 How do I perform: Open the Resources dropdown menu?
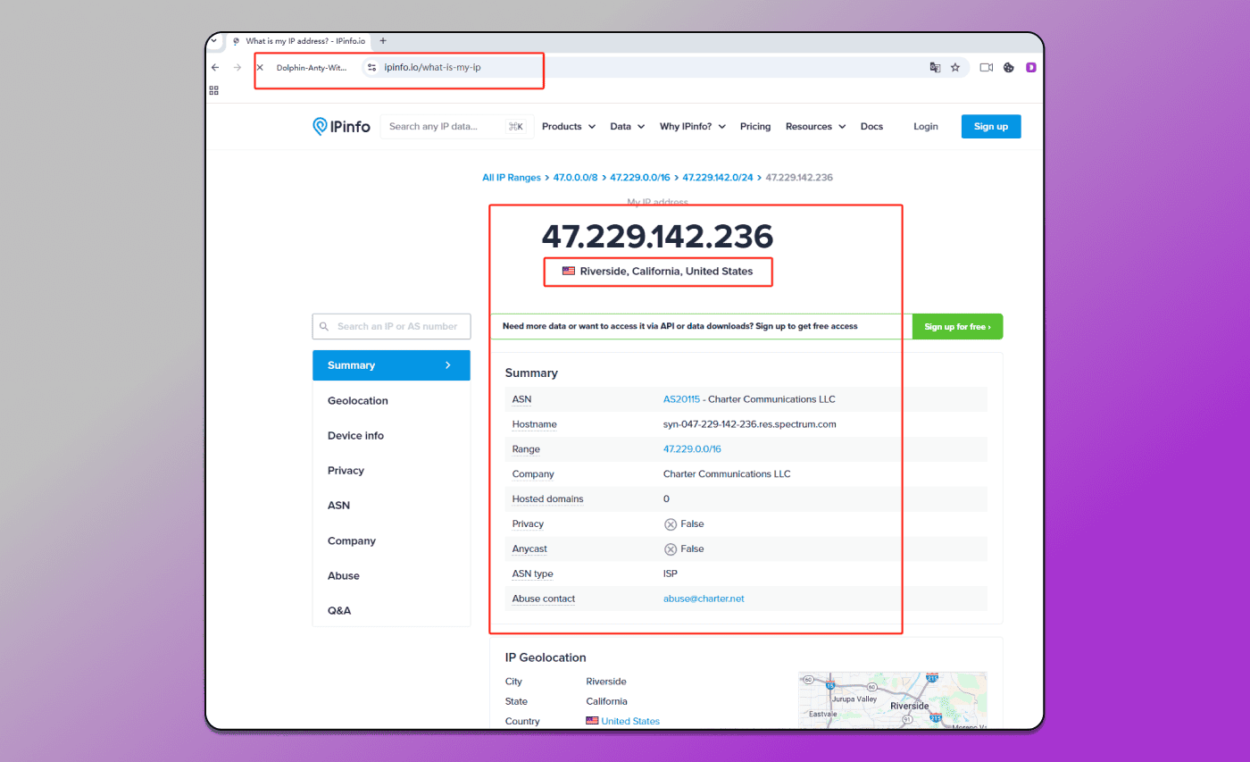tap(816, 127)
